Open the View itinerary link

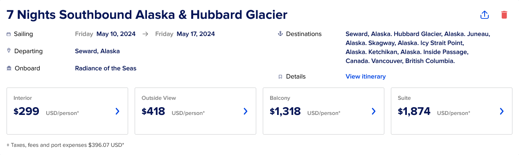click(x=366, y=76)
